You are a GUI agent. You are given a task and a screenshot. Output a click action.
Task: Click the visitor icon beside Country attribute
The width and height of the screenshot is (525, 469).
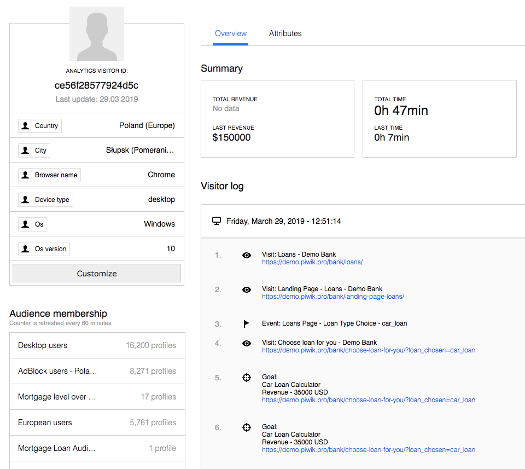(x=25, y=125)
